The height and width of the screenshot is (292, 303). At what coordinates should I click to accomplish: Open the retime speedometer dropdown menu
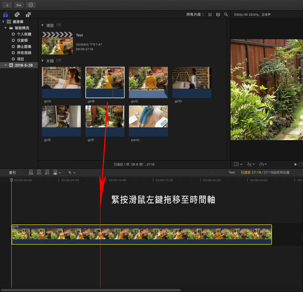tap(263, 164)
